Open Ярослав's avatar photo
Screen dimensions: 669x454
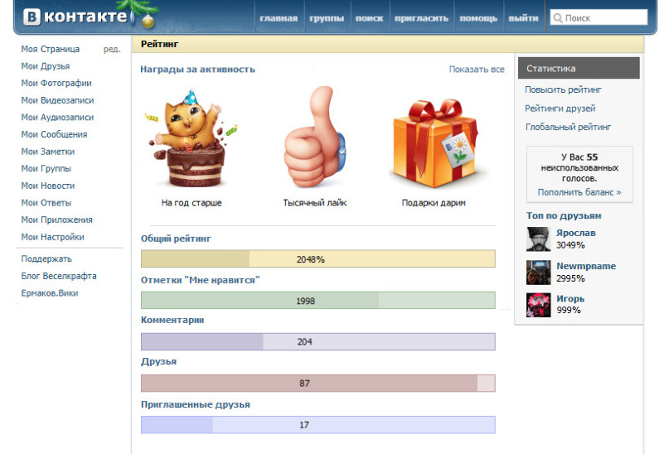539,239
